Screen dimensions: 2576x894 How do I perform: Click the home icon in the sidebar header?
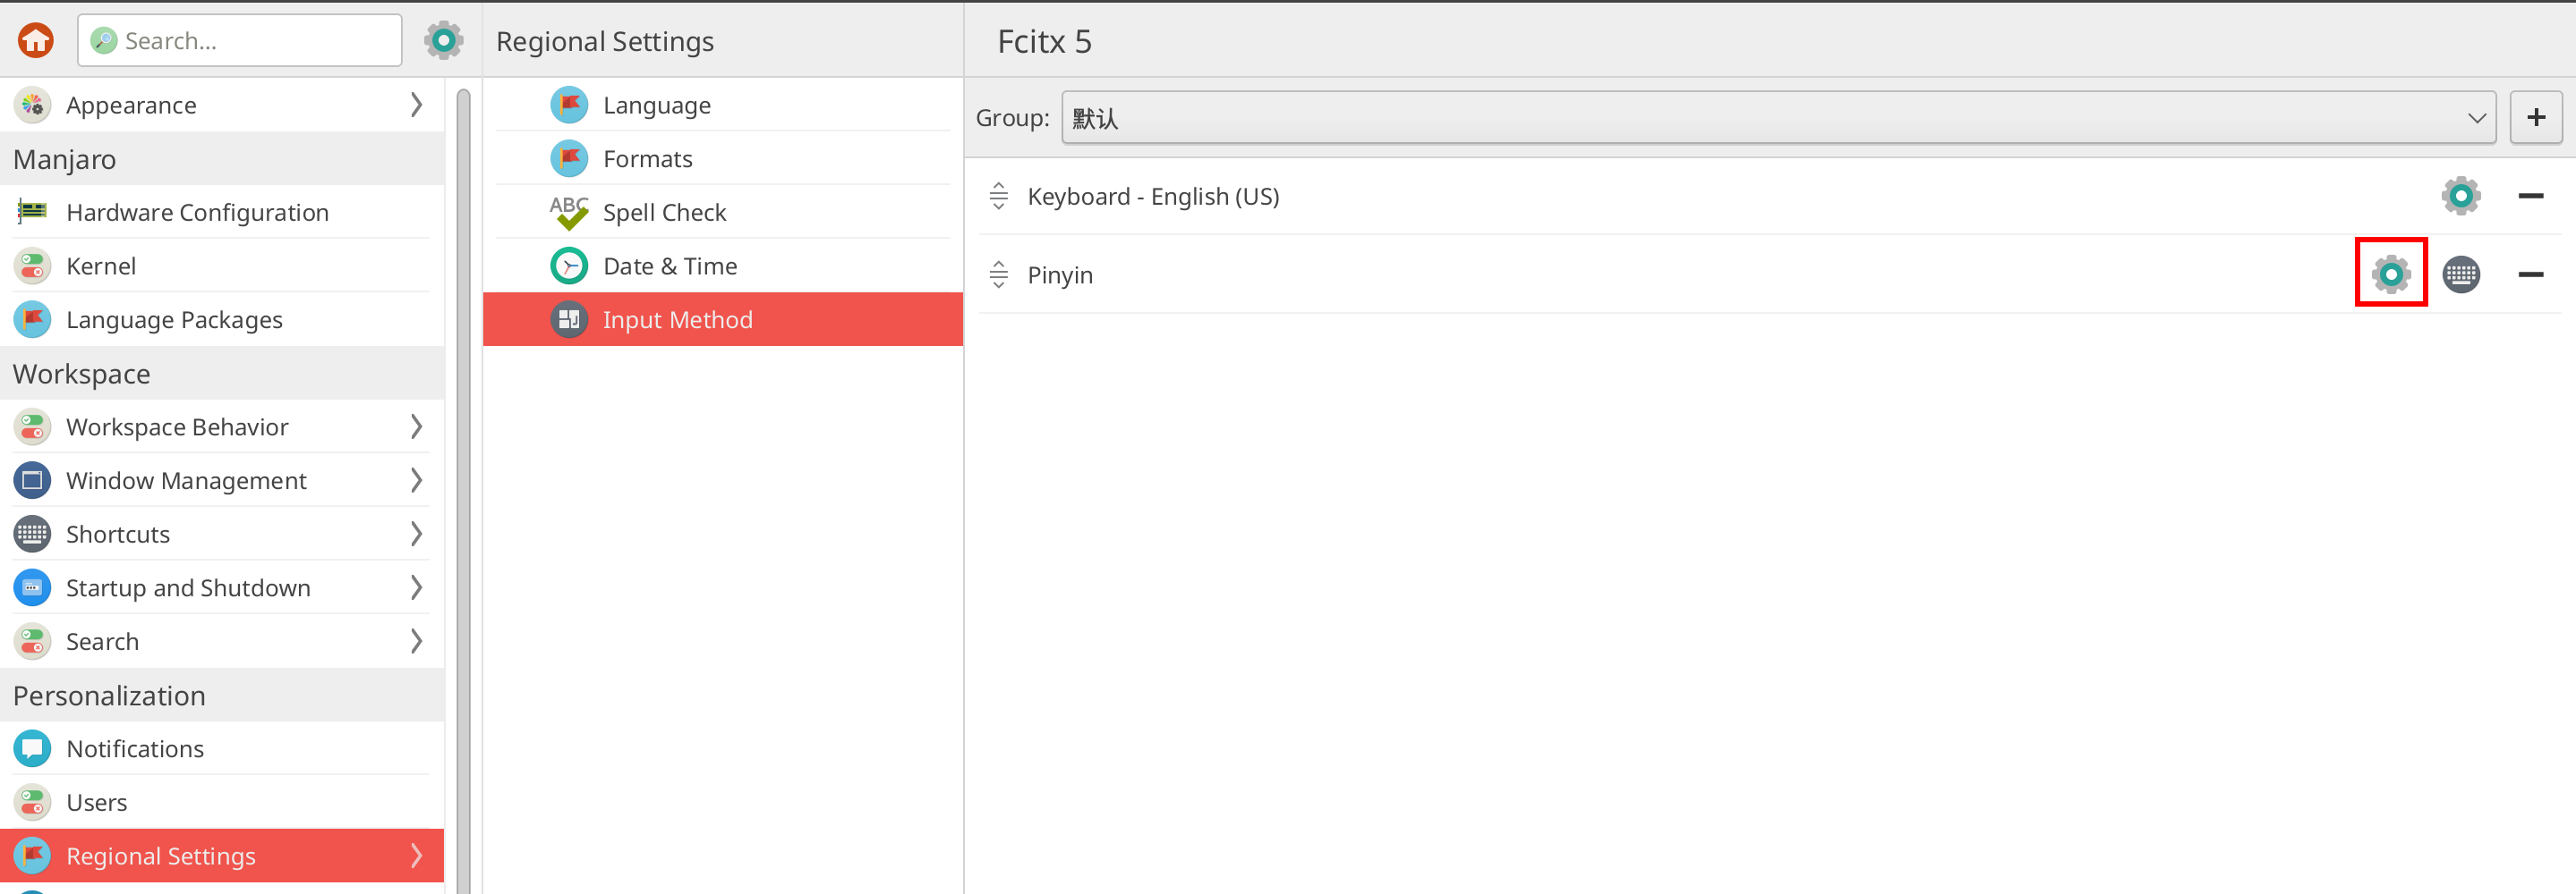(x=36, y=41)
